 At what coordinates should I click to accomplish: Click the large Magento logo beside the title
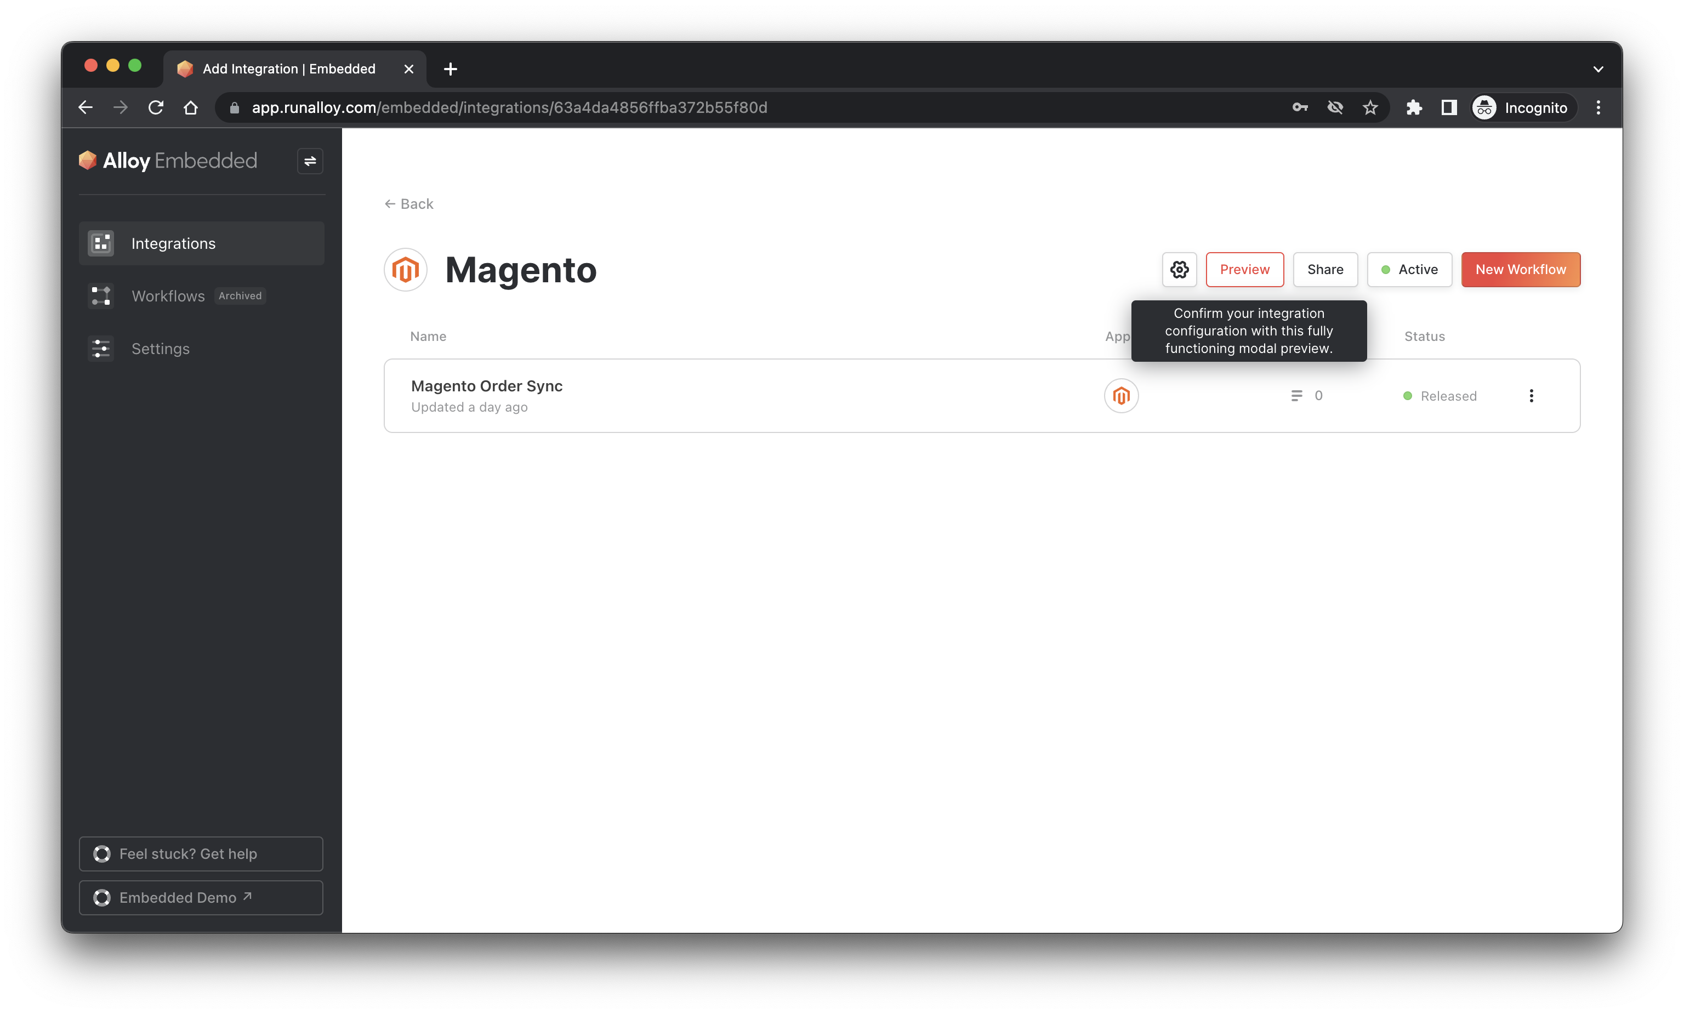click(x=405, y=269)
